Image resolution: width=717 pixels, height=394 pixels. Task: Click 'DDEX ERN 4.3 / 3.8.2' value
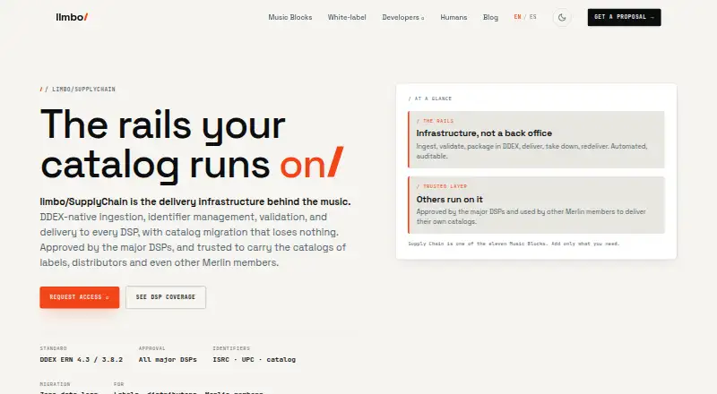[82, 360]
